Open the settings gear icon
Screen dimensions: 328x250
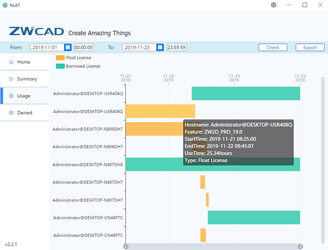(273, 5)
